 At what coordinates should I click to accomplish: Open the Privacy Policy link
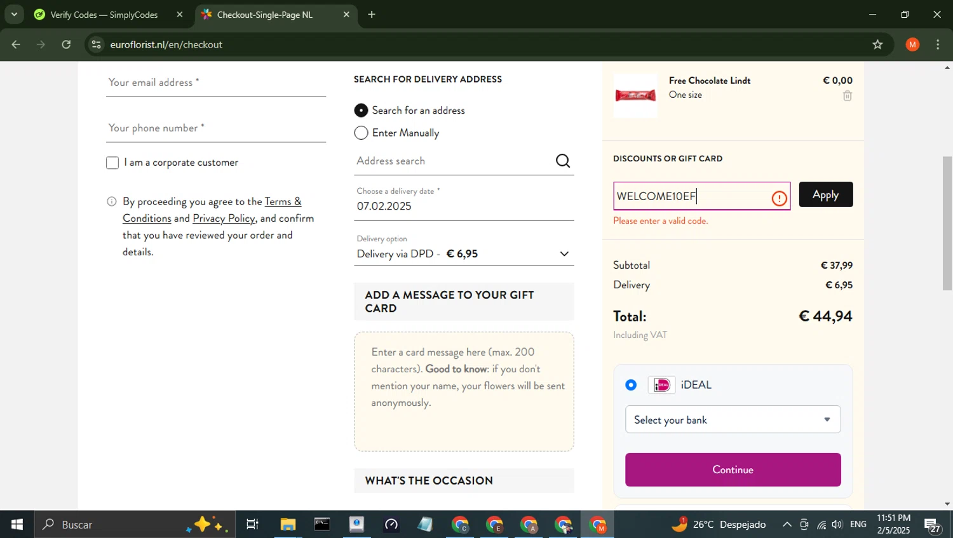[224, 218]
